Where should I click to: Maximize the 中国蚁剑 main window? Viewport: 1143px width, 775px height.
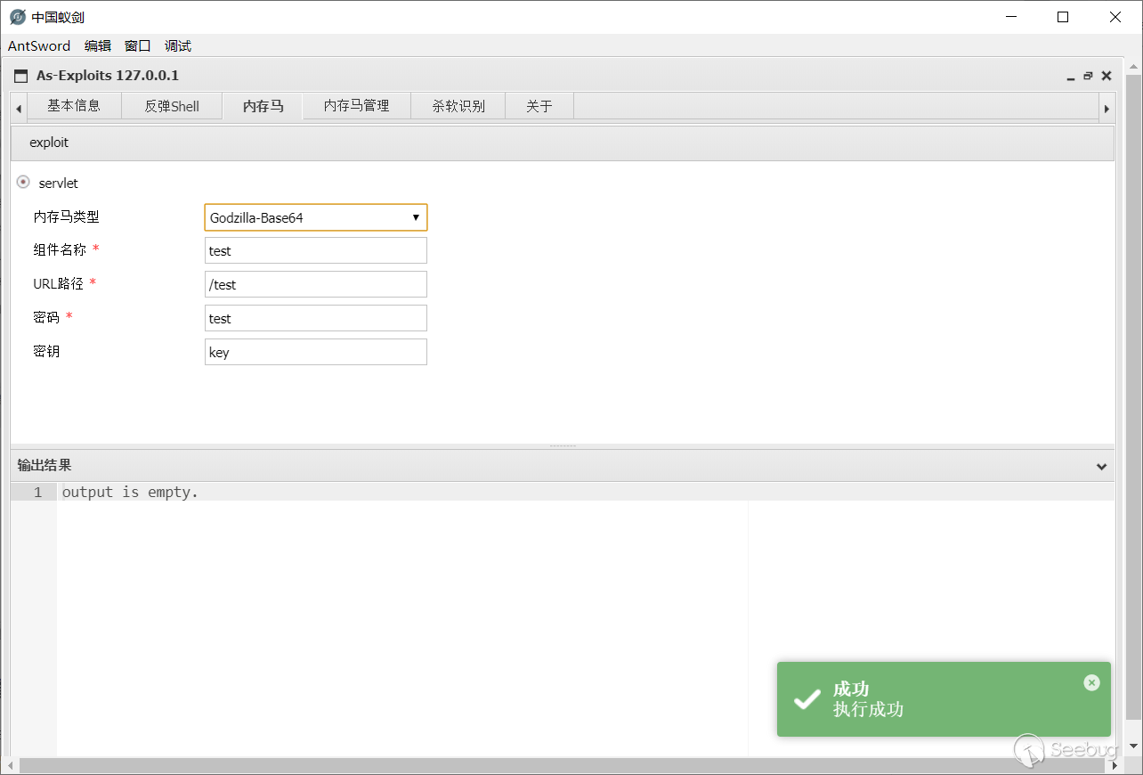1063,17
